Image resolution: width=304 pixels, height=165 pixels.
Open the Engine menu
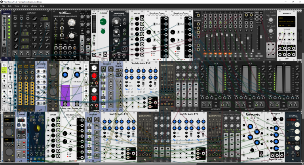coord(25,6)
